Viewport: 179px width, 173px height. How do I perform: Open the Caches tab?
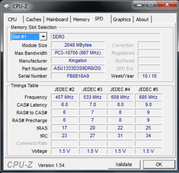pos(34,19)
